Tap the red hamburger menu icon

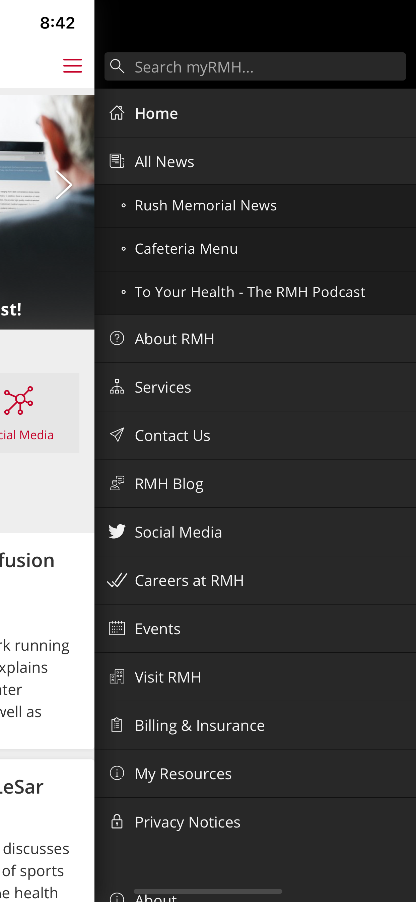(72, 66)
